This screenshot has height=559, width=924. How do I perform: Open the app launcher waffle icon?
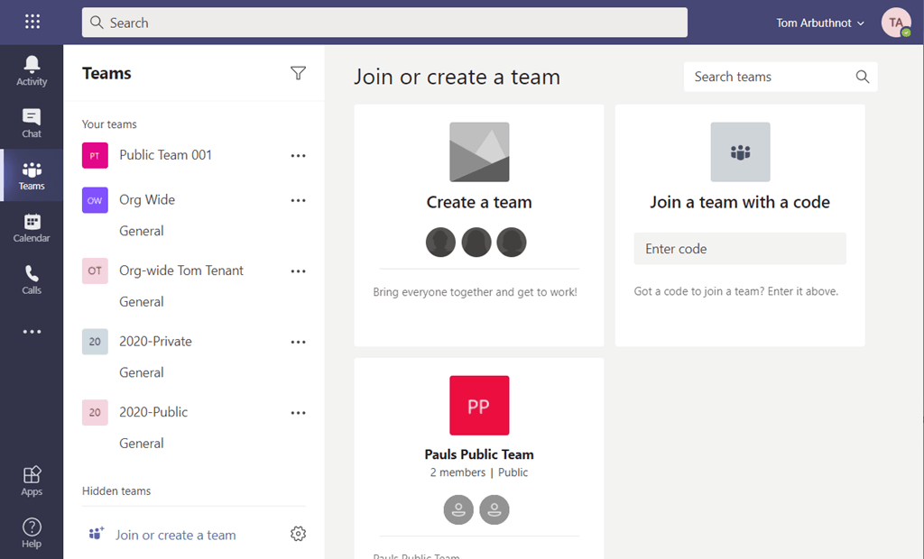pos(32,23)
